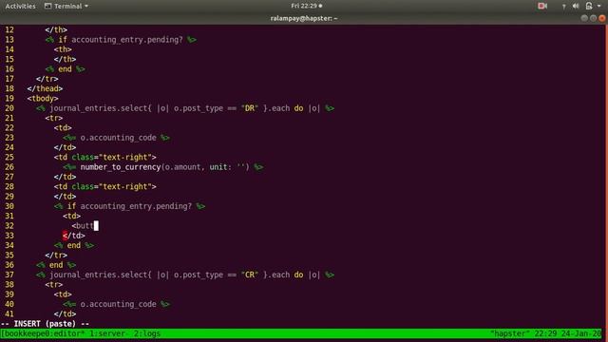Expand the system menu arrow
Screen dimensions: 608x342
pos(599,6)
